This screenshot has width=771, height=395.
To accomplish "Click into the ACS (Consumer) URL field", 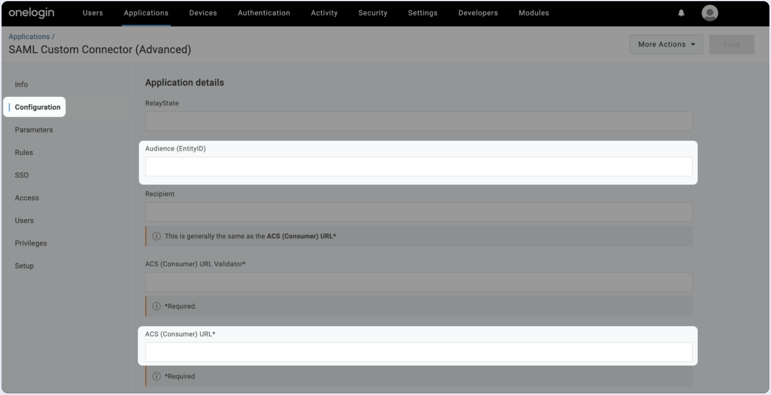I will point(418,352).
